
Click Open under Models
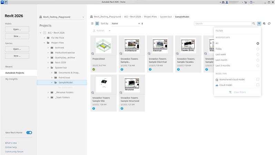pyautogui.click(x=17, y=29)
